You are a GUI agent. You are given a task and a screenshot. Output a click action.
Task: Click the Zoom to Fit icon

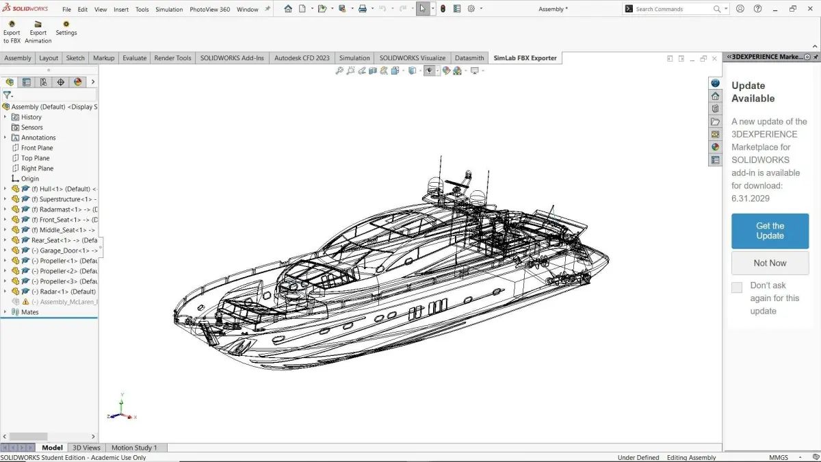tap(339, 70)
